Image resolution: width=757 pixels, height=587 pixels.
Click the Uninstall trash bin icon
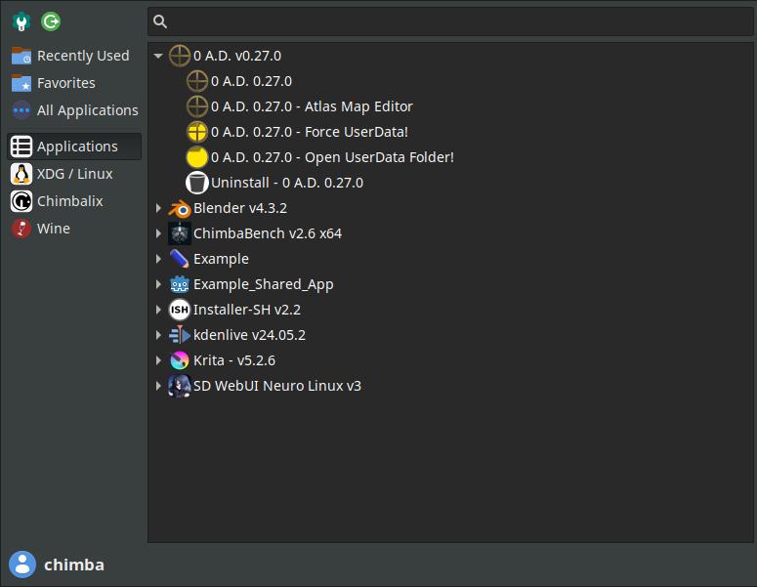coord(197,183)
